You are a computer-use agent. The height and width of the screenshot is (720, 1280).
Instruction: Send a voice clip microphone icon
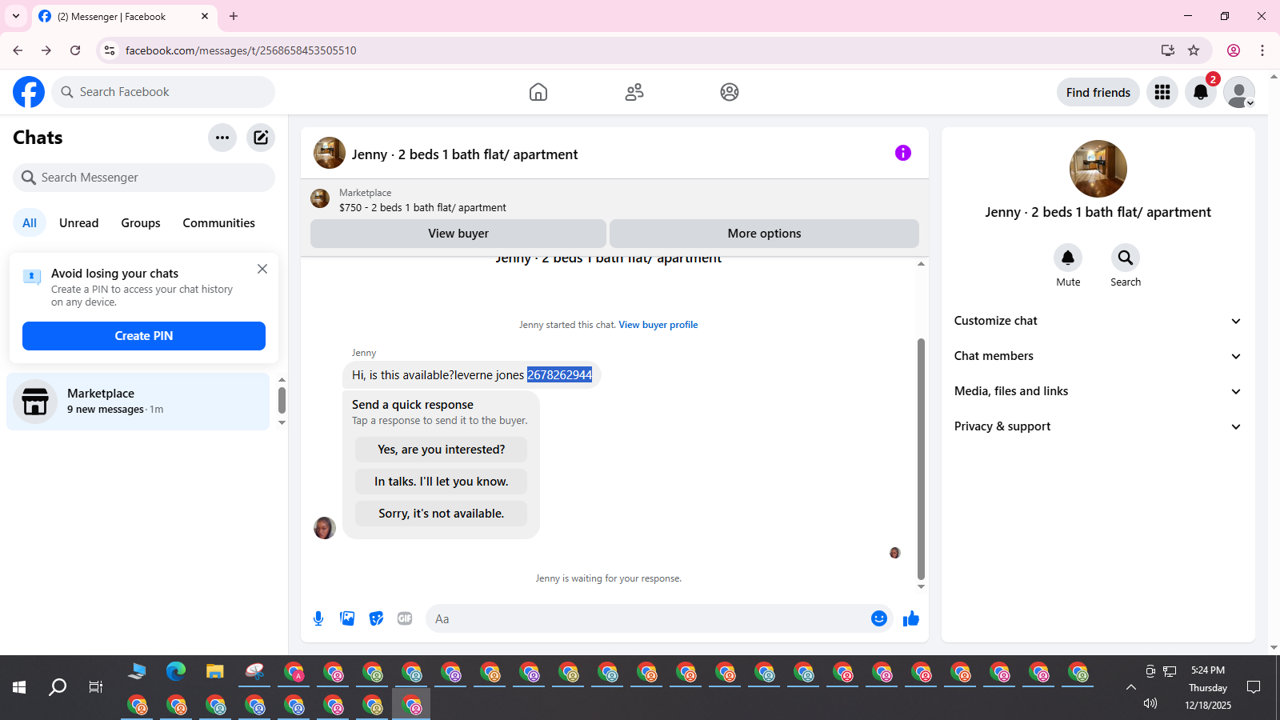(318, 618)
